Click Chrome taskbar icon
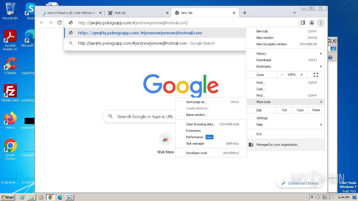Viewport: 358px width, 201px height. (51, 197)
